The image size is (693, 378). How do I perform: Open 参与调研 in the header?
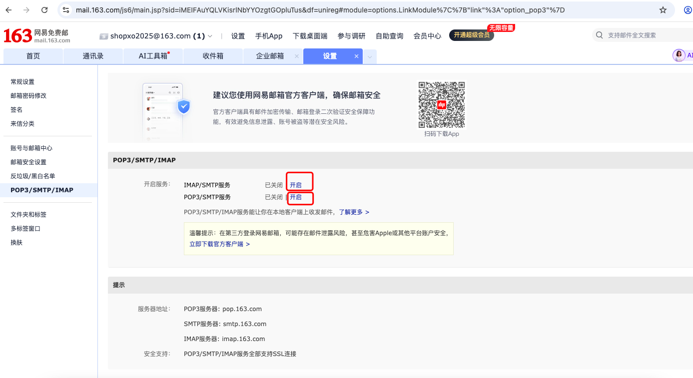tap(351, 36)
